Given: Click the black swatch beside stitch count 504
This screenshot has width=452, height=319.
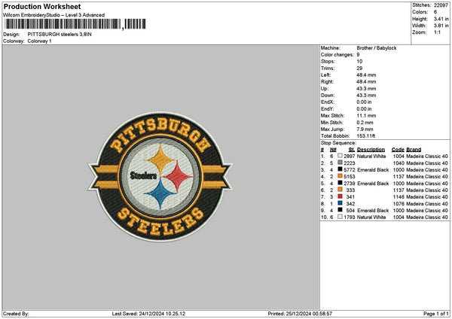Looking at the screenshot, I should [341, 210].
